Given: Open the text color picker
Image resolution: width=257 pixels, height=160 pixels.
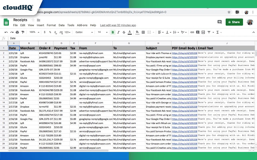Looking at the screenshot, I should click(x=130, y=32).
